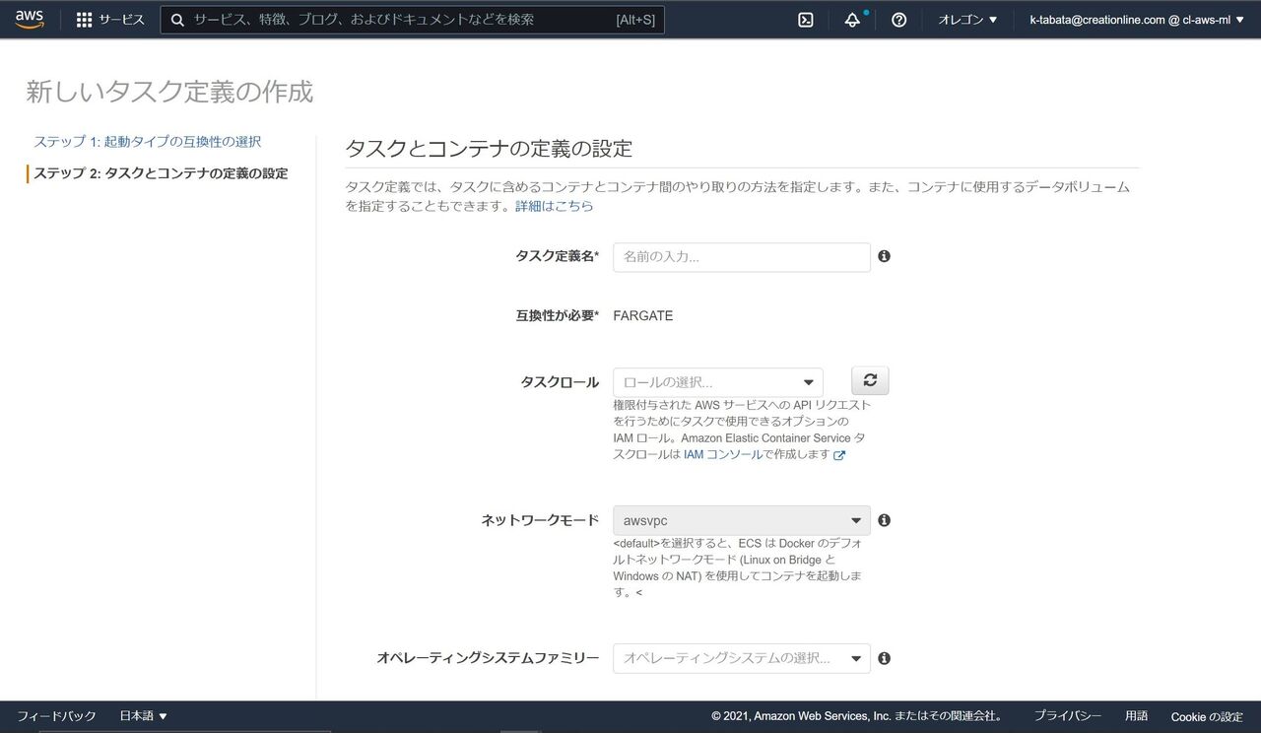The width and height of the screenshot is (1261, 733).
Task: Open the 日本語 language selector
Action: tap(144, 716)
